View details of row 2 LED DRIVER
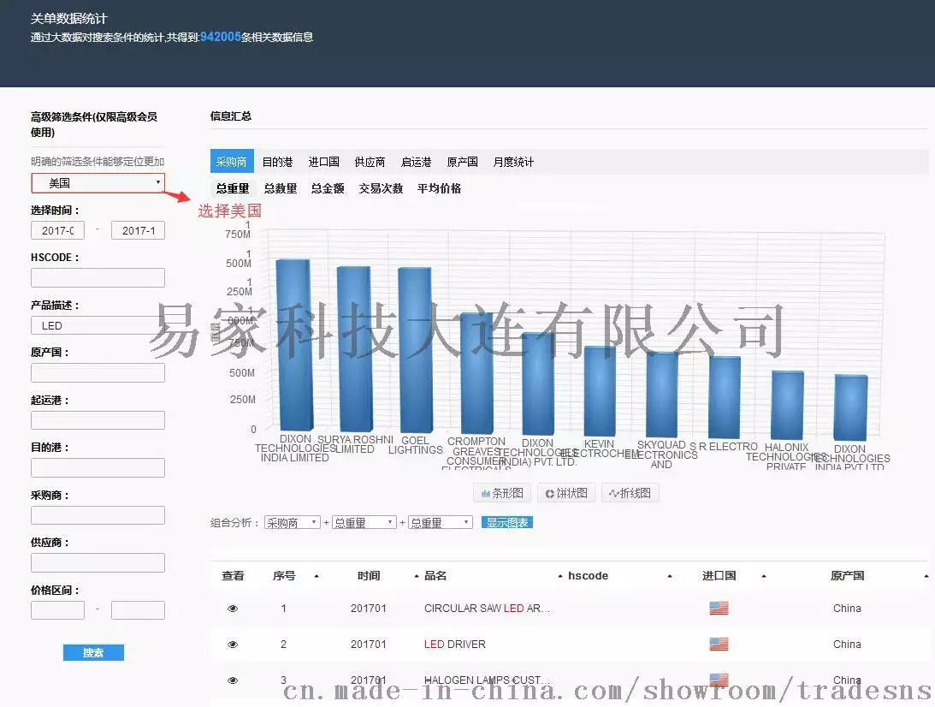 click(x=233, y=645)
